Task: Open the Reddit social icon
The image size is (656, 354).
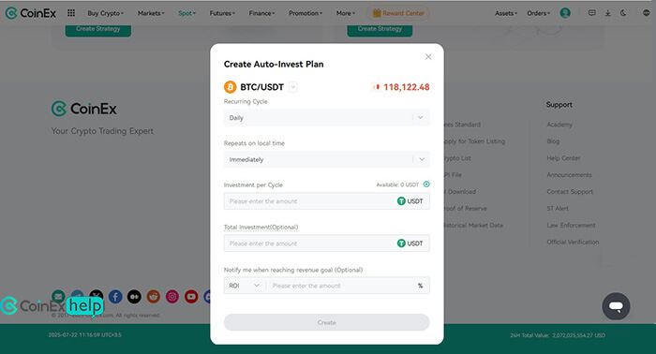Action: [x=154, y=297]
